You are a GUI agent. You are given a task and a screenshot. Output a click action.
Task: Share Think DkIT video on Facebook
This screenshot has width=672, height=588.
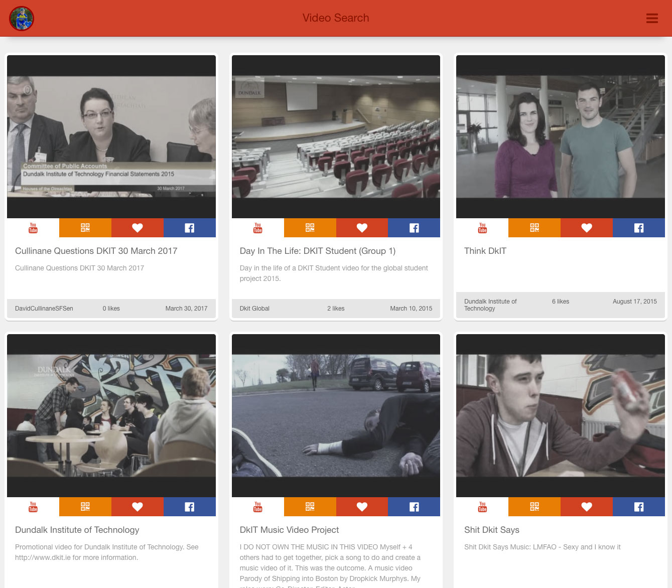point(639,228)
